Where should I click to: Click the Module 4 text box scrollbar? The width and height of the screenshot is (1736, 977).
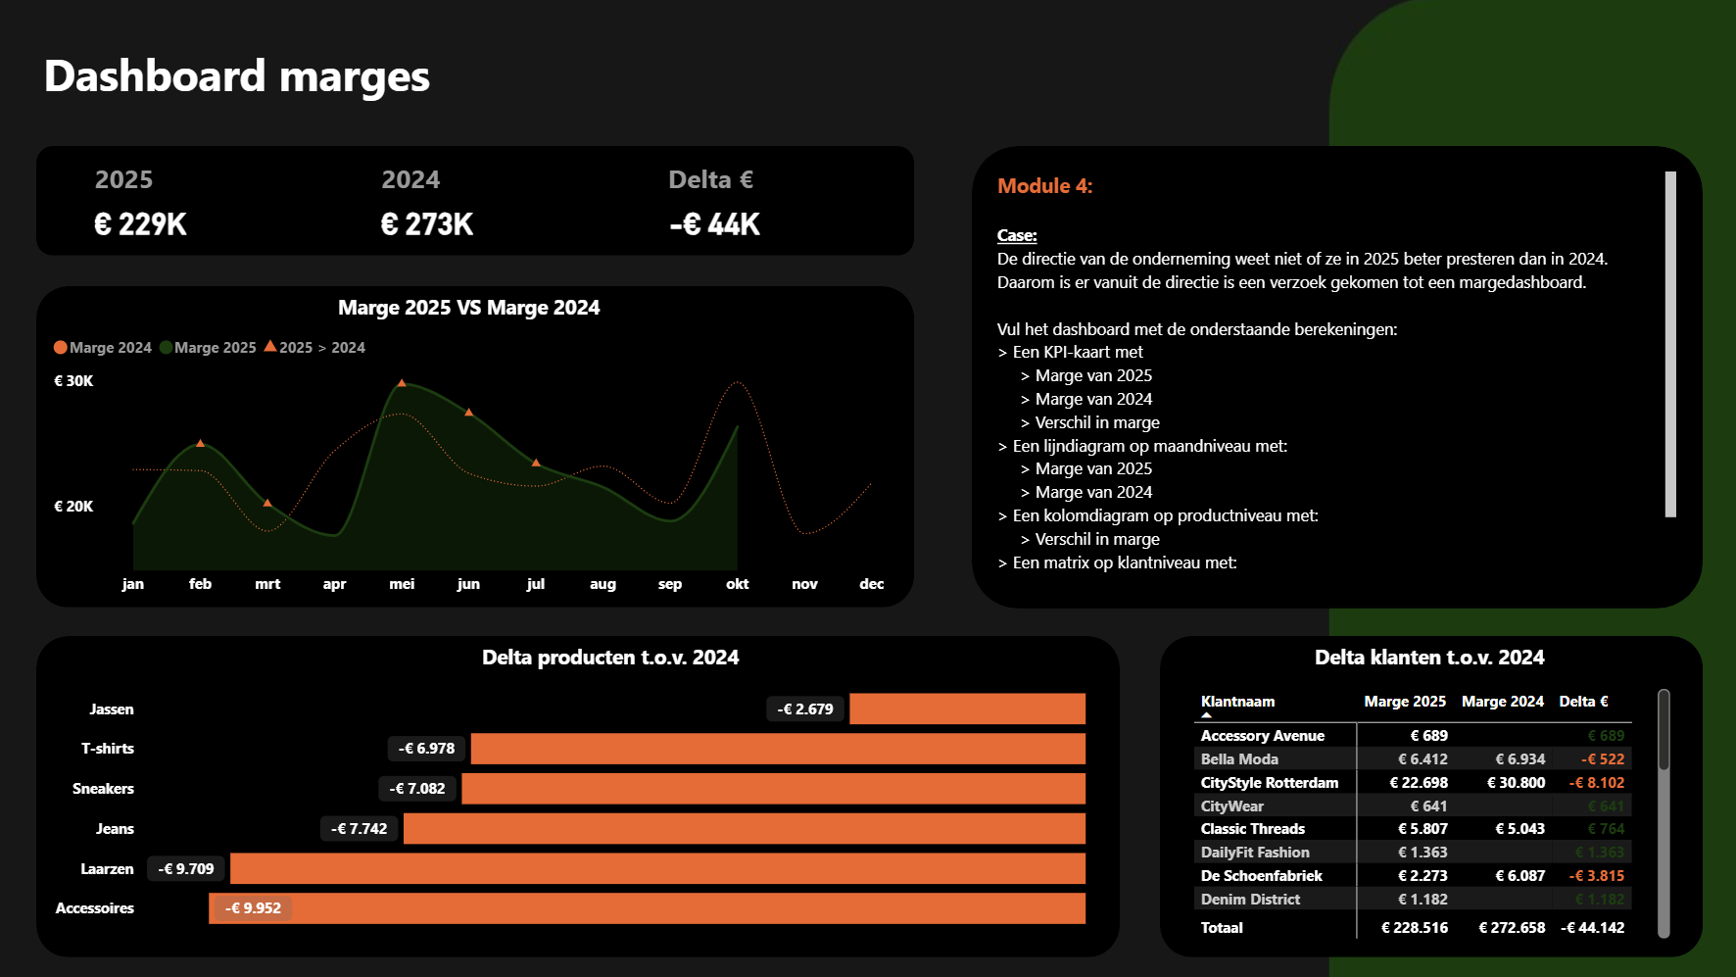pyautogui.click(x=1670, y=343)
